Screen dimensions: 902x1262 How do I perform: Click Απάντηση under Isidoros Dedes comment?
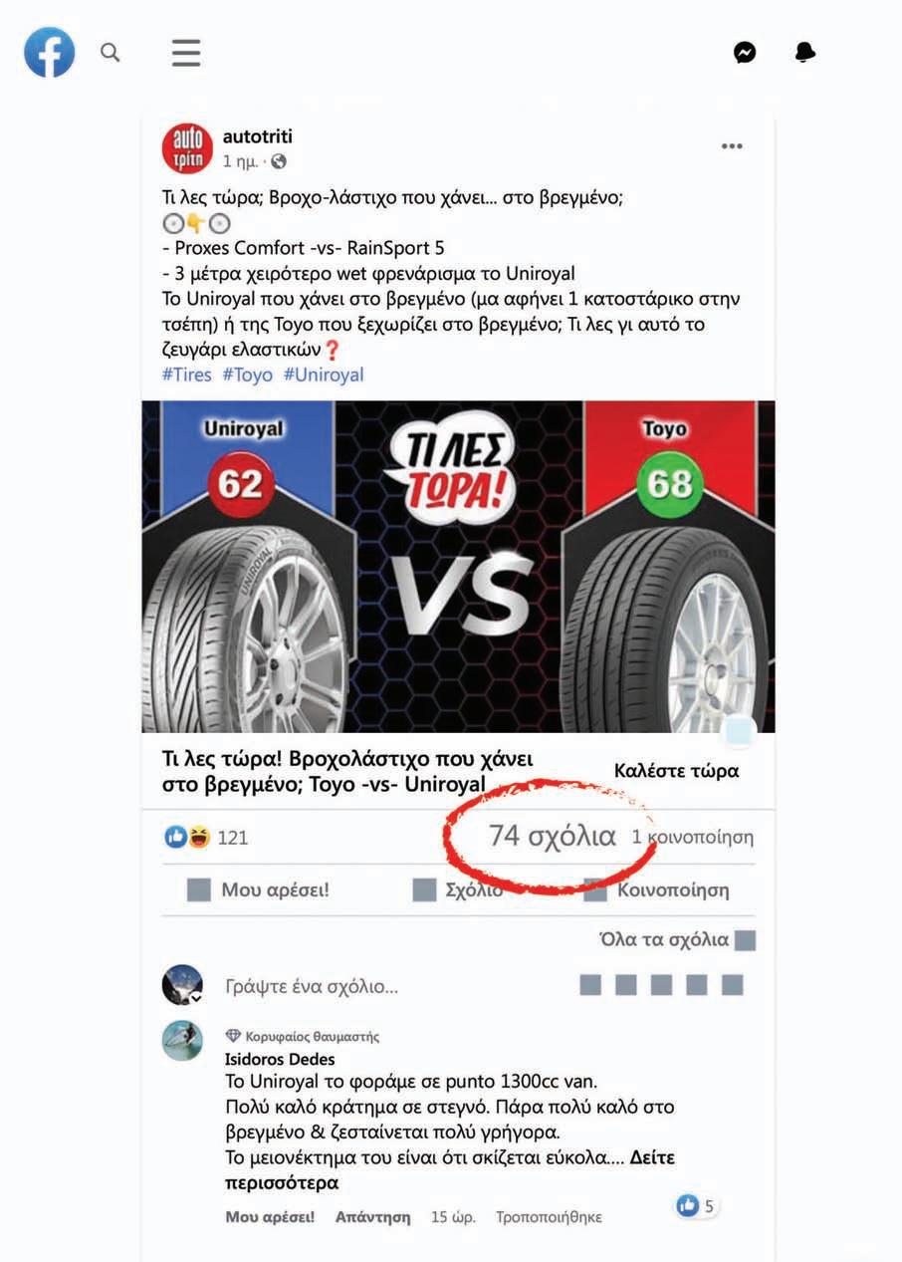[372, 1217]
